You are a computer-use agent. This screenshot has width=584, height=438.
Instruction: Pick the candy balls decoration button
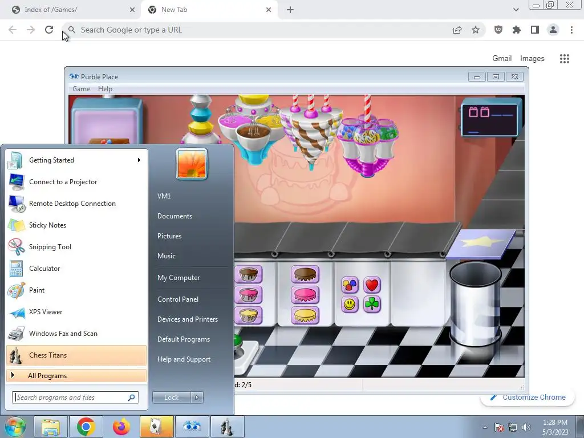[350, 285]
